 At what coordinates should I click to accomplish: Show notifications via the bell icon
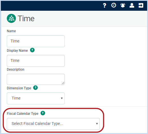[x=123, y=5]
